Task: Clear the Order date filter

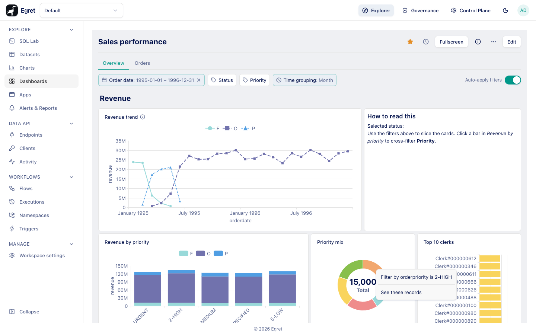Action: tap(199, 80)
